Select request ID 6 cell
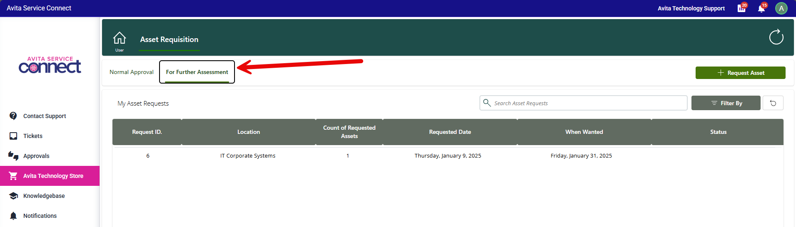This screenshot has width=796, height=227. pos(148,155)
